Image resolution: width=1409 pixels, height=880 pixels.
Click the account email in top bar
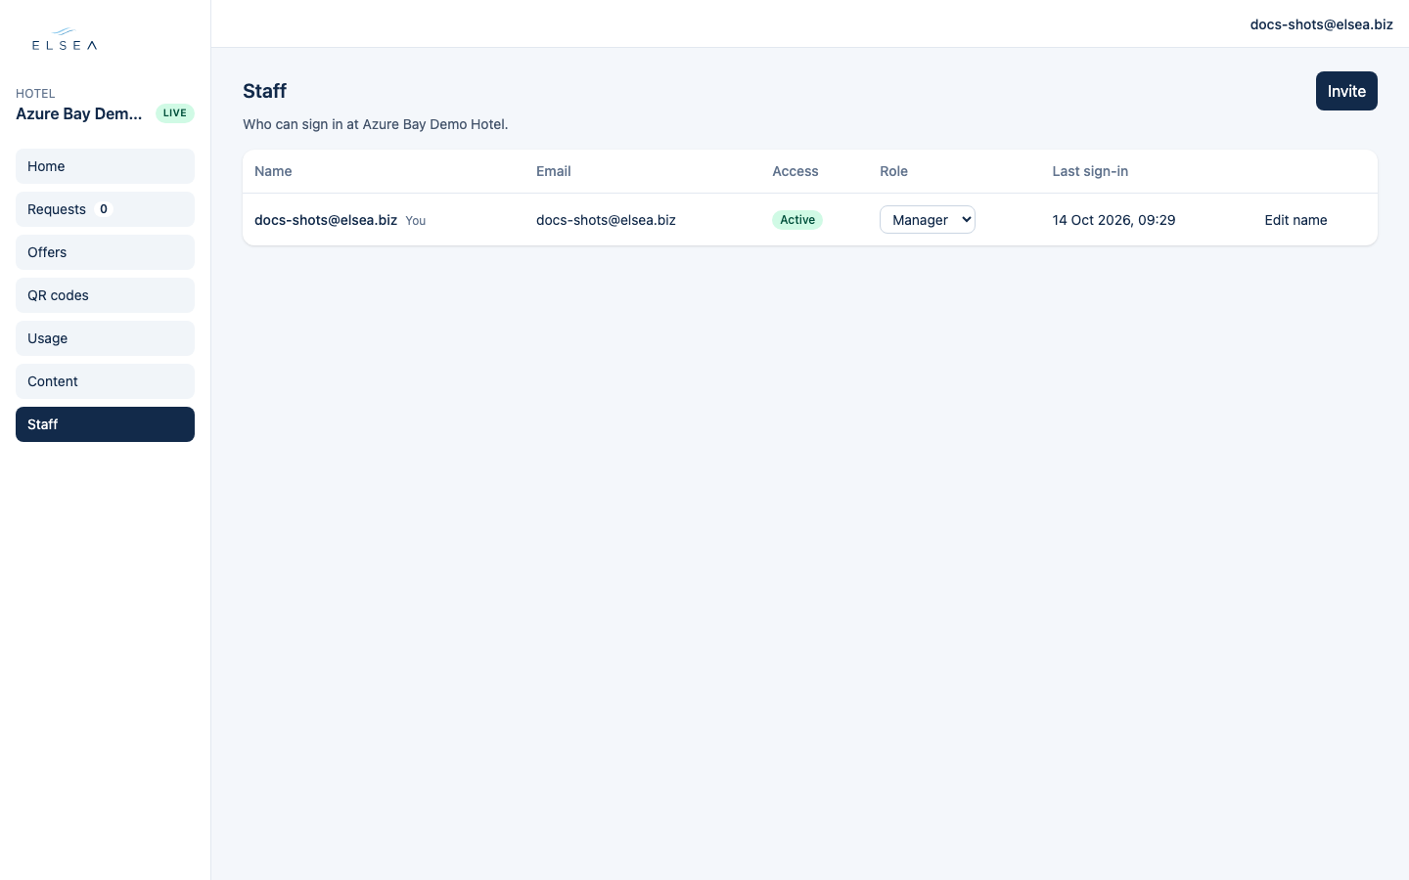tap(1321, 24)
